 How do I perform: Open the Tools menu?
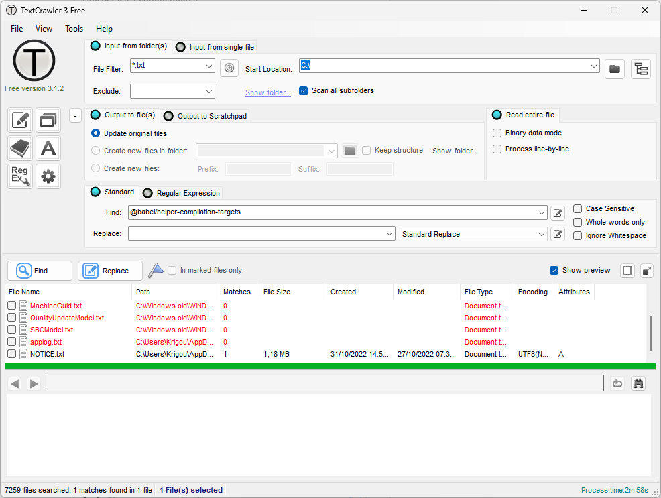click(74, 29)
